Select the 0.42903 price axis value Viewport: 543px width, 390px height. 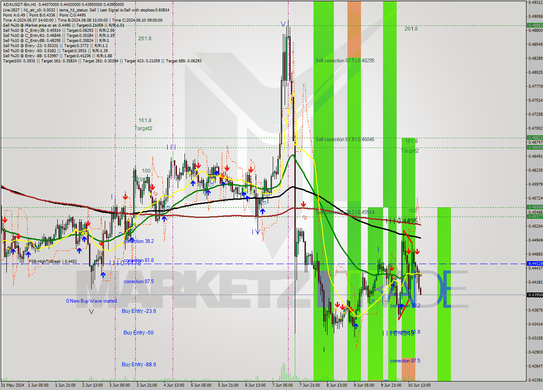point(535,352)
